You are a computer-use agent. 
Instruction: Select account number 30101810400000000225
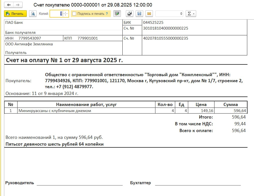166,28
